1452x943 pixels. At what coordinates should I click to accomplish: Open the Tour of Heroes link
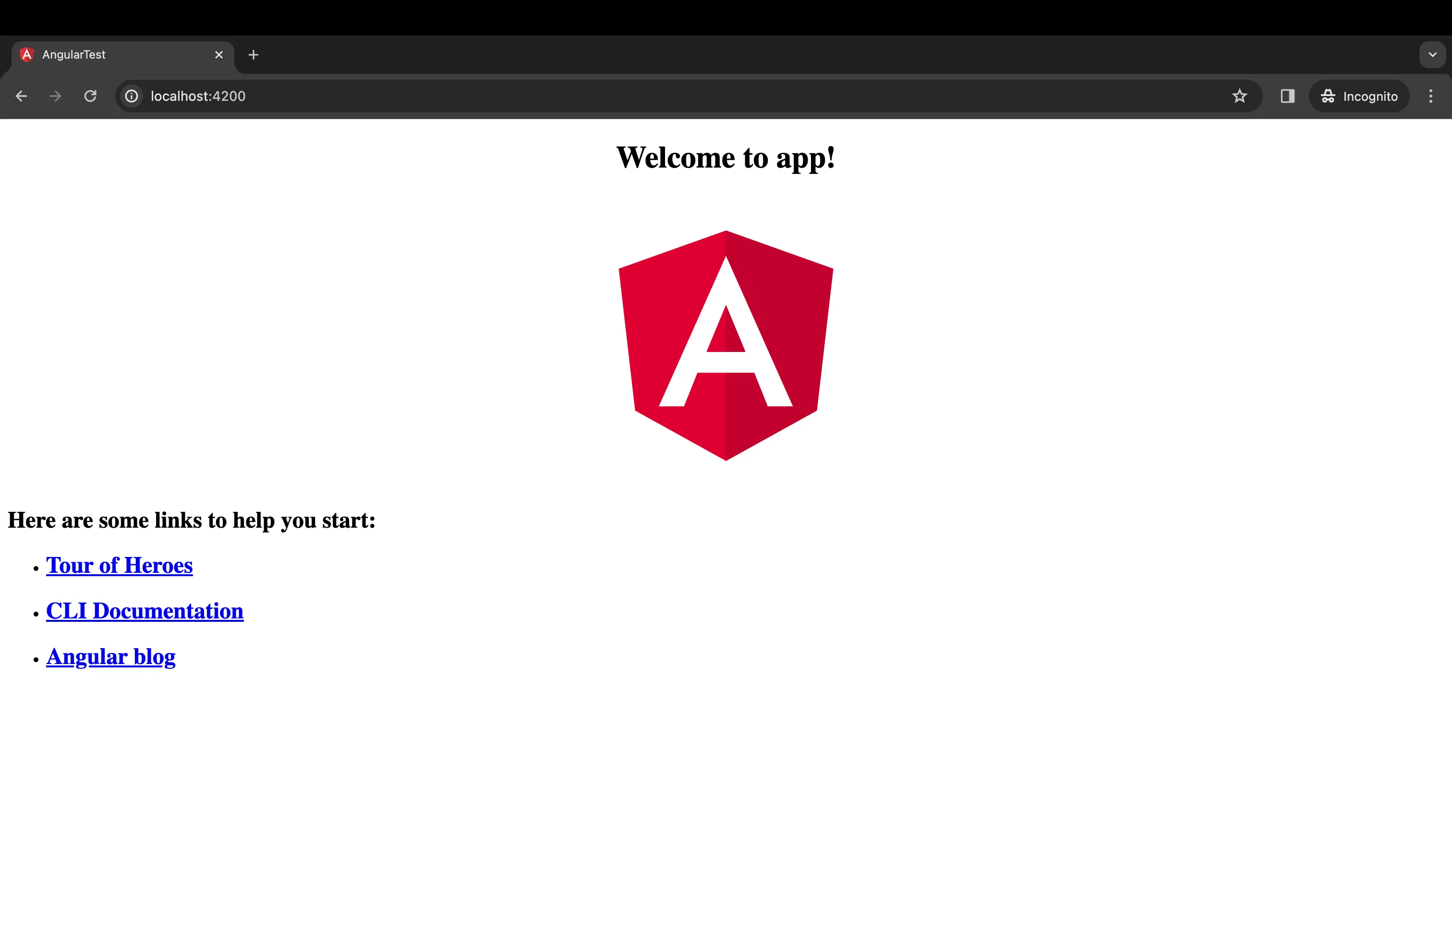coord(120,566)
